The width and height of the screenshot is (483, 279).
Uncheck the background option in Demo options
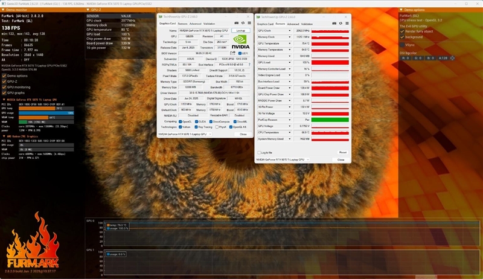(402, 37)
